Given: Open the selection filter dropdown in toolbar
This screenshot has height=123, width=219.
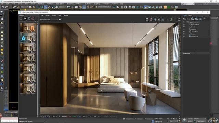Looking at the screenshot, I should [24, 7].
